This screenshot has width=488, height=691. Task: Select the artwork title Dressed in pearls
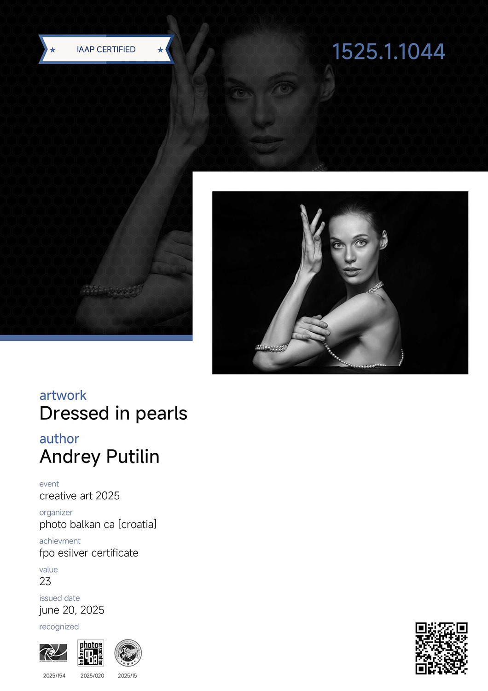(x=113, y=413)
